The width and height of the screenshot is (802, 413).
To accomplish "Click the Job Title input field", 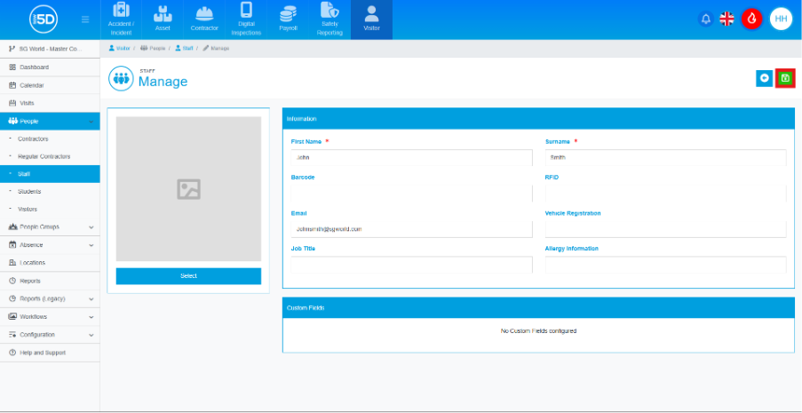I will (x=412, y=265).
